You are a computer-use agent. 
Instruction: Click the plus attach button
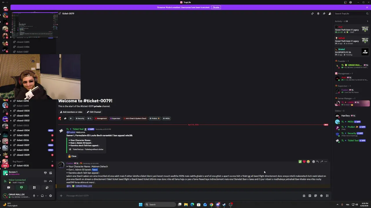(x=61, y=196)
